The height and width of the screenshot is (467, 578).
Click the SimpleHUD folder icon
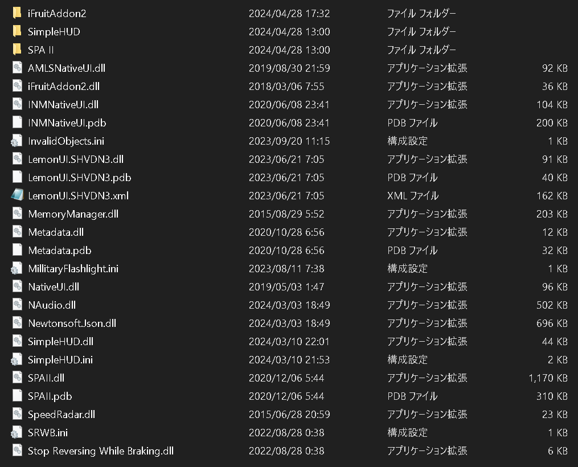point(17,31)
